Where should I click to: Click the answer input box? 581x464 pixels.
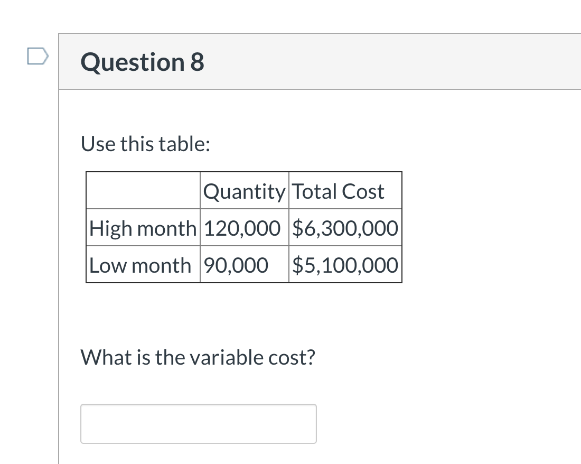click(x=199, y=423)
